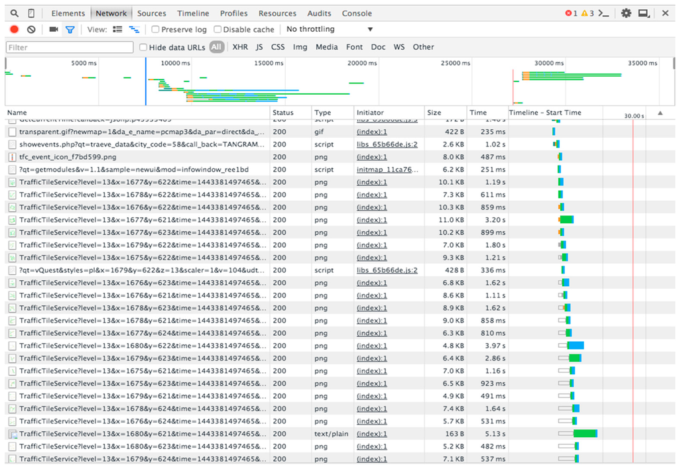Open the libs_65b66de.js:2 initiator link for showevents.php
The width and height of the screenshot is (679, 467).
387,144
